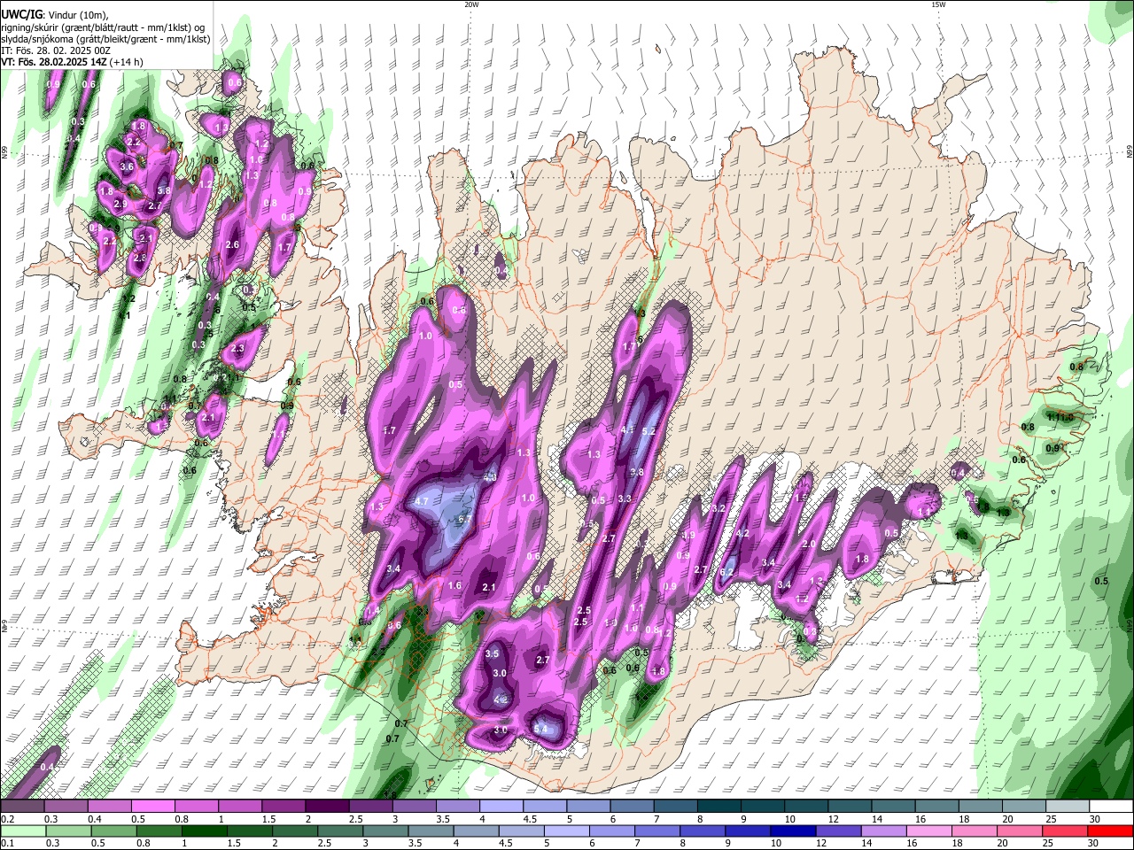Select the pure red legend swatch at 30
Viewport: 1134px width, 850px height.
coord(1111,831)
